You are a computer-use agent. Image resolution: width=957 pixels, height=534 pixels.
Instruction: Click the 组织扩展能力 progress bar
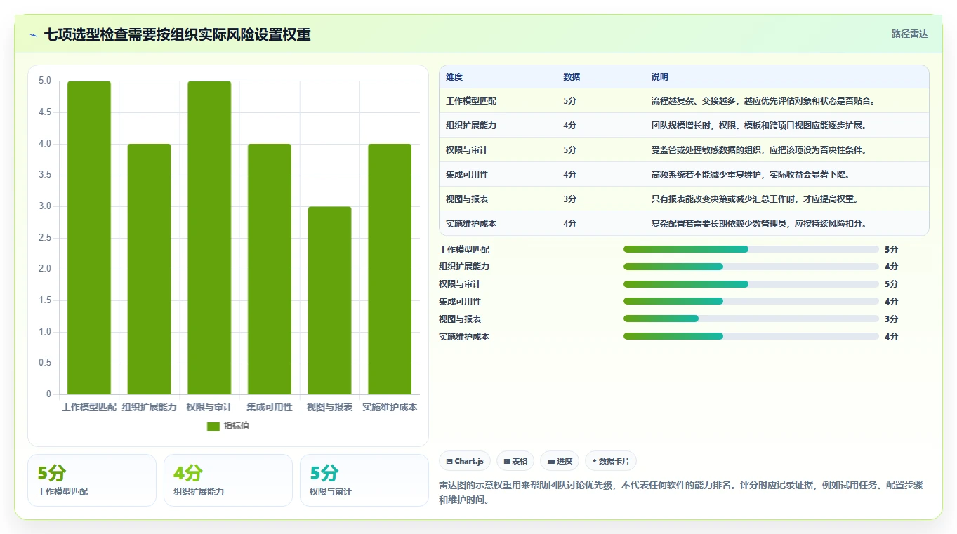751,267
